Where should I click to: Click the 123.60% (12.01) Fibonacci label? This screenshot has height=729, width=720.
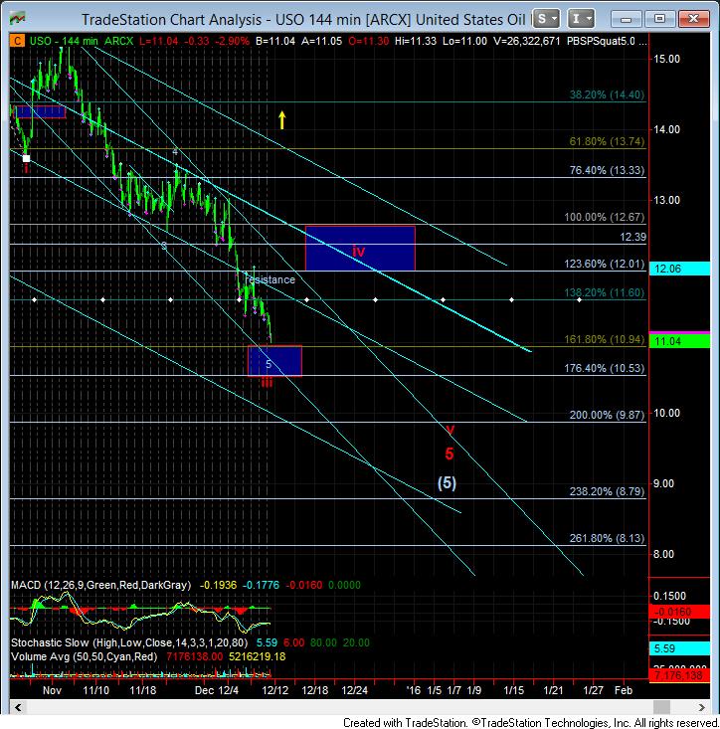[x=604, y=265]
